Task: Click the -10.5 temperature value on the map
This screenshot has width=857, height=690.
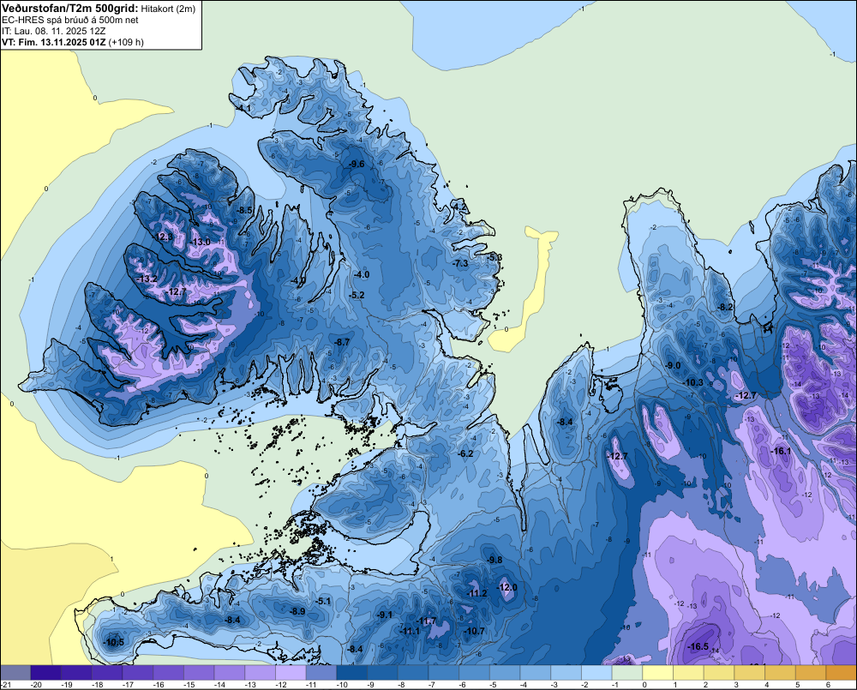Action: (114, 643)
